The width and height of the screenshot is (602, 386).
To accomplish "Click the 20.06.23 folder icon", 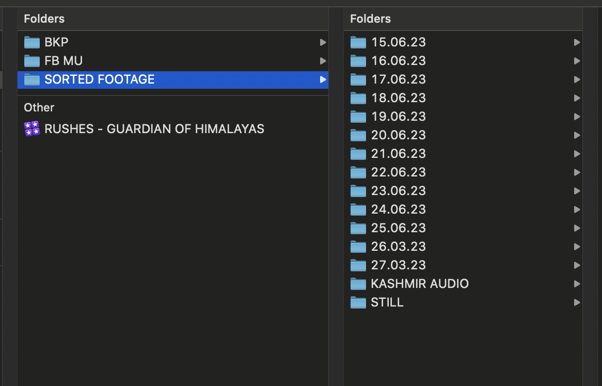I will 358,135.
